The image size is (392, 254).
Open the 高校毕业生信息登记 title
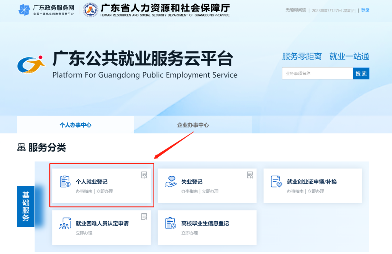click(x=205, y=224)
